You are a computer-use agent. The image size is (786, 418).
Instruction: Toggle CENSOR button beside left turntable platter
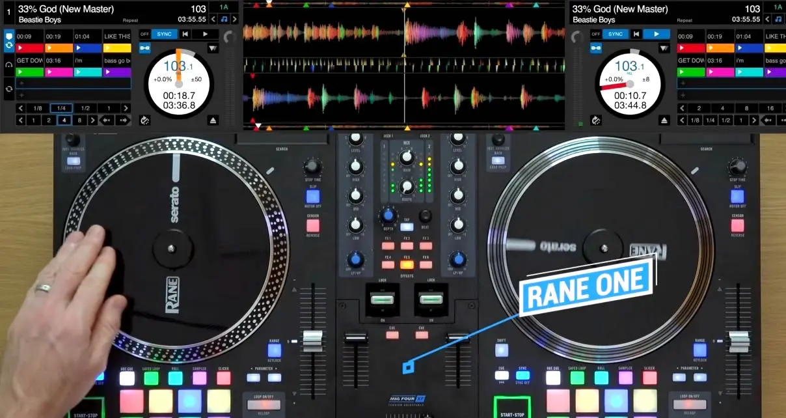click(x=313, y=225)
